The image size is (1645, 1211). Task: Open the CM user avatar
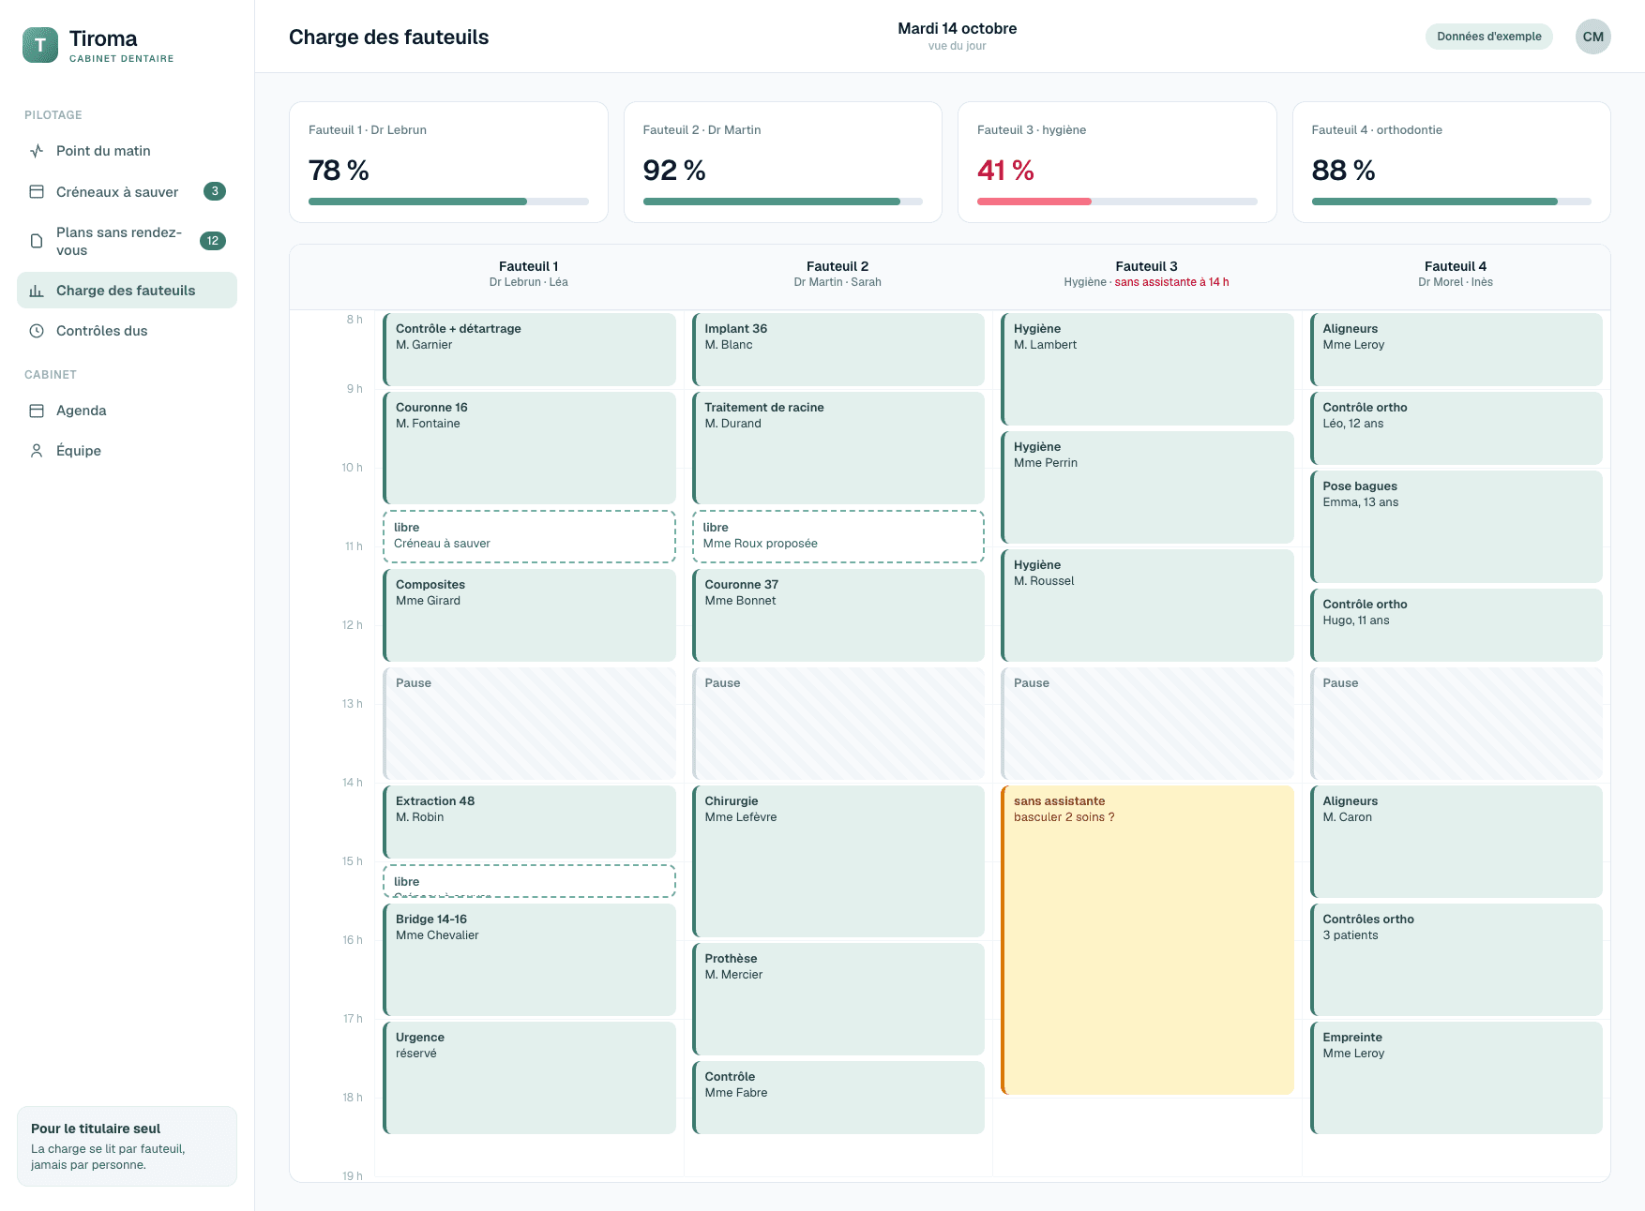point(1592,37)
